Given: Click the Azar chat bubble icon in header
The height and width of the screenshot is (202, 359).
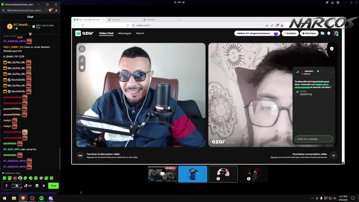Looking at the screenshot, I should click(322, 33).
